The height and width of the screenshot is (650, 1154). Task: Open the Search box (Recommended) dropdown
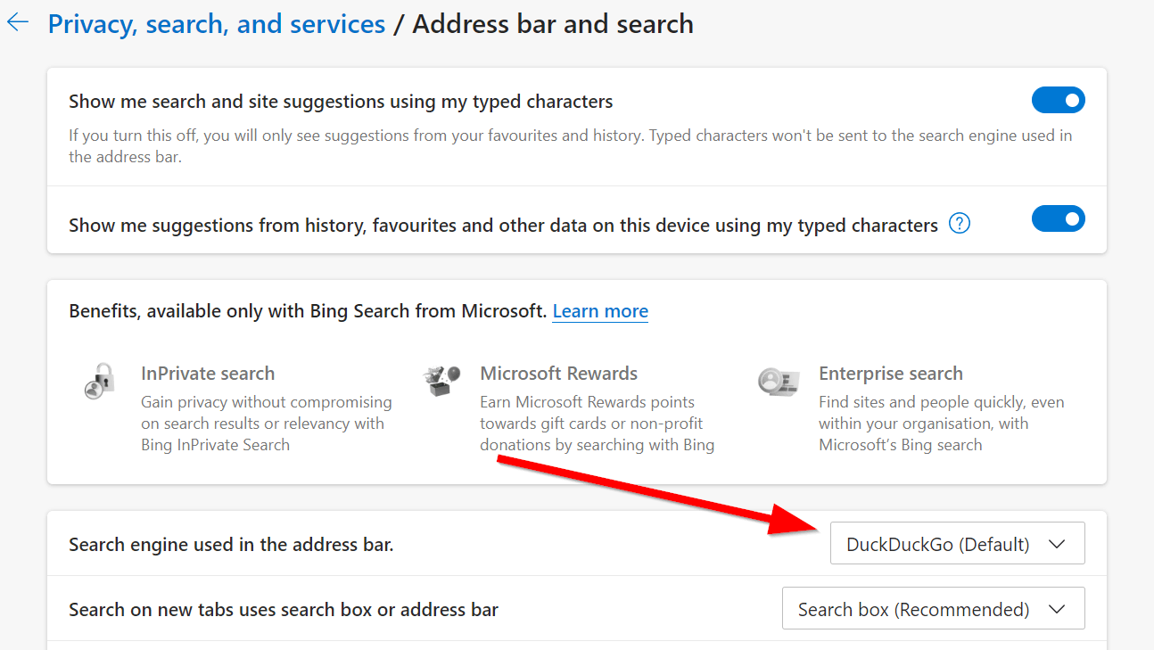(x=933, y=608)
